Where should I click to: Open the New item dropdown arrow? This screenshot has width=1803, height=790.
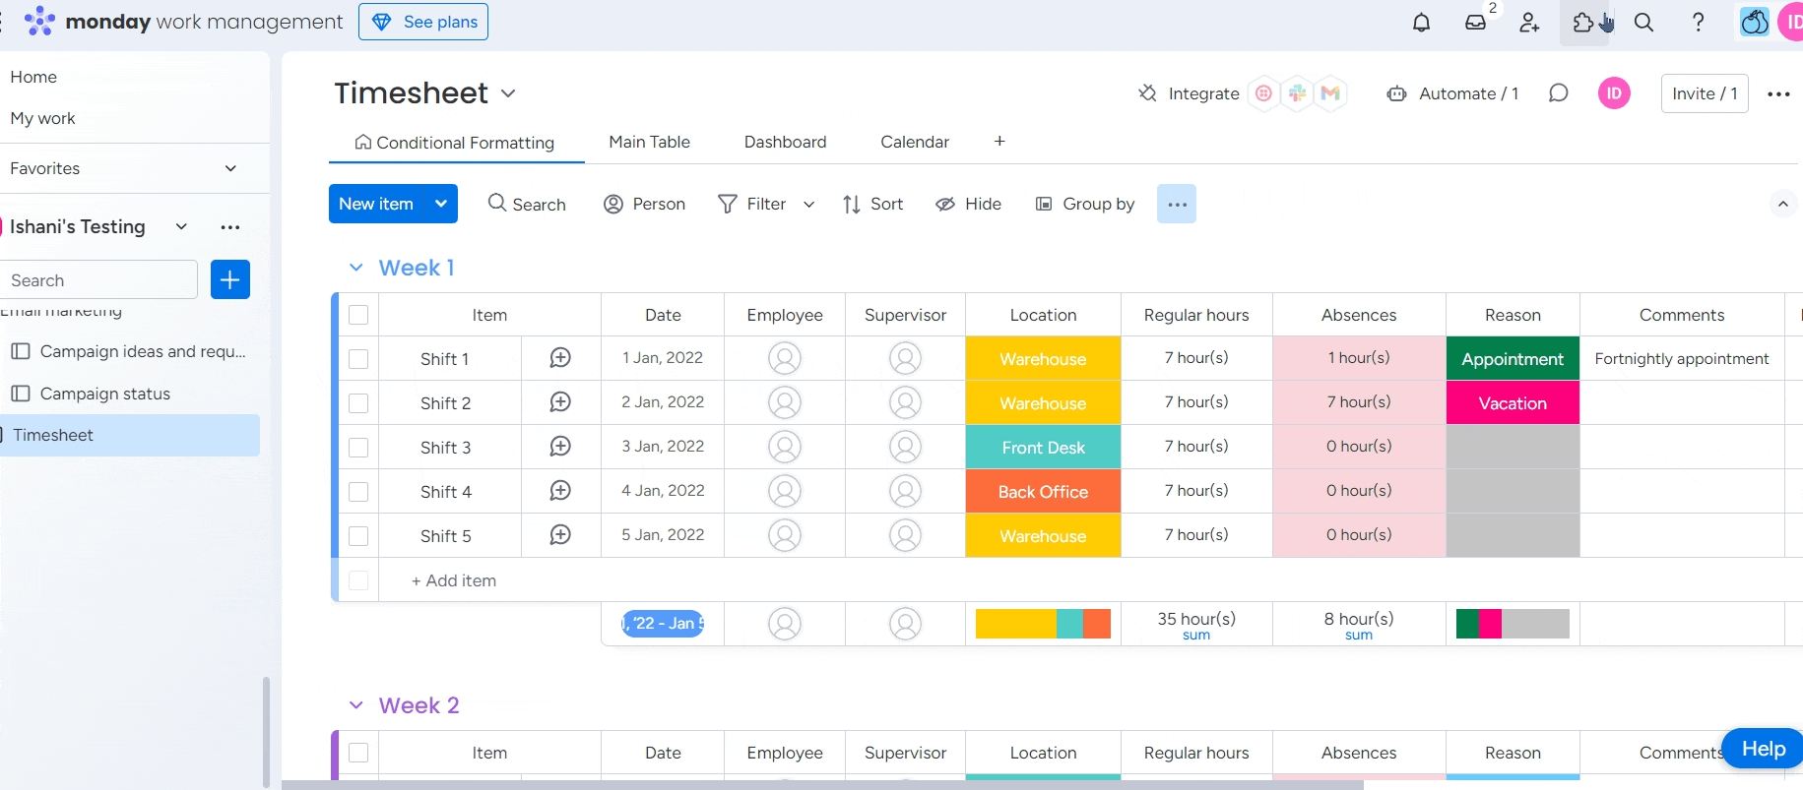[441, 204]
